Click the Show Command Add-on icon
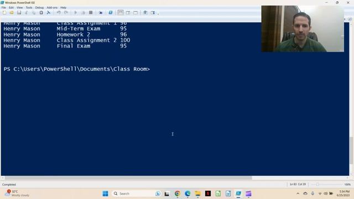Viewport: 354px width, 199px height. pos(153,13)
